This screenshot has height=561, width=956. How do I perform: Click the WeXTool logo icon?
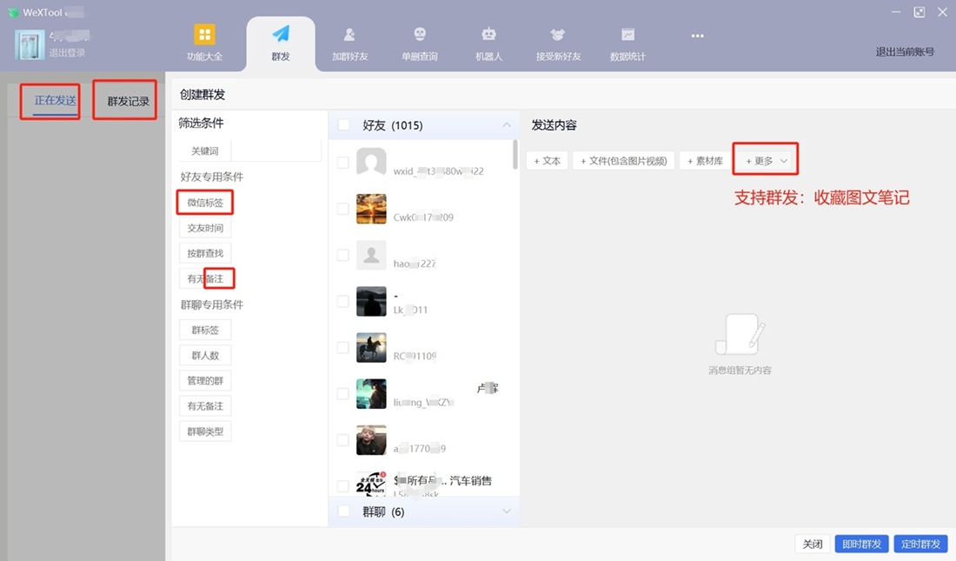click(x=13, y=12)
